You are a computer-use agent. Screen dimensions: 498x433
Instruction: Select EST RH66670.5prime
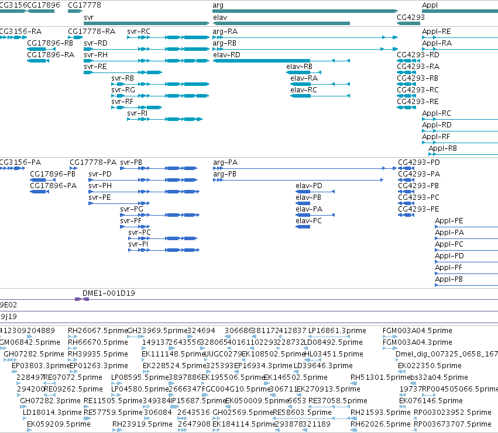(x=98, y=342)
